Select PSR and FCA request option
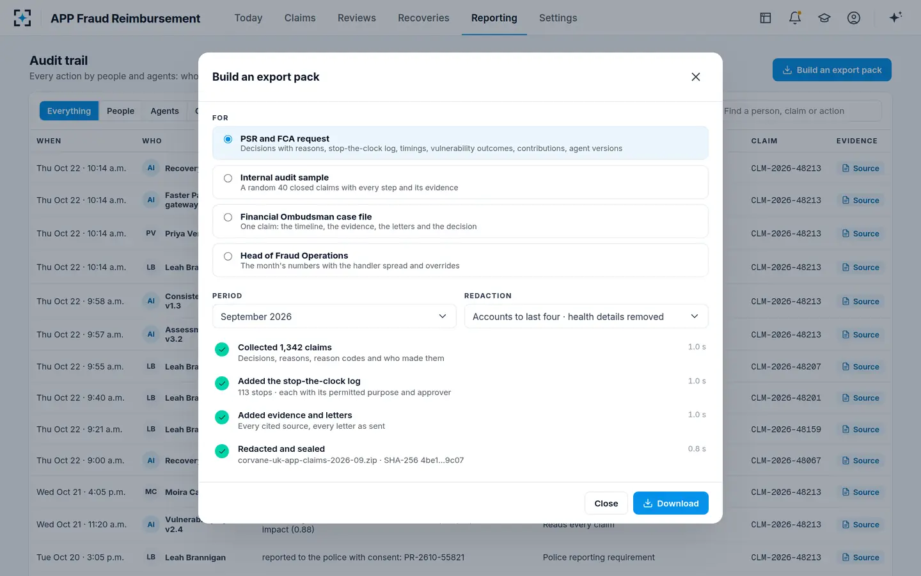 coord(460,143)
